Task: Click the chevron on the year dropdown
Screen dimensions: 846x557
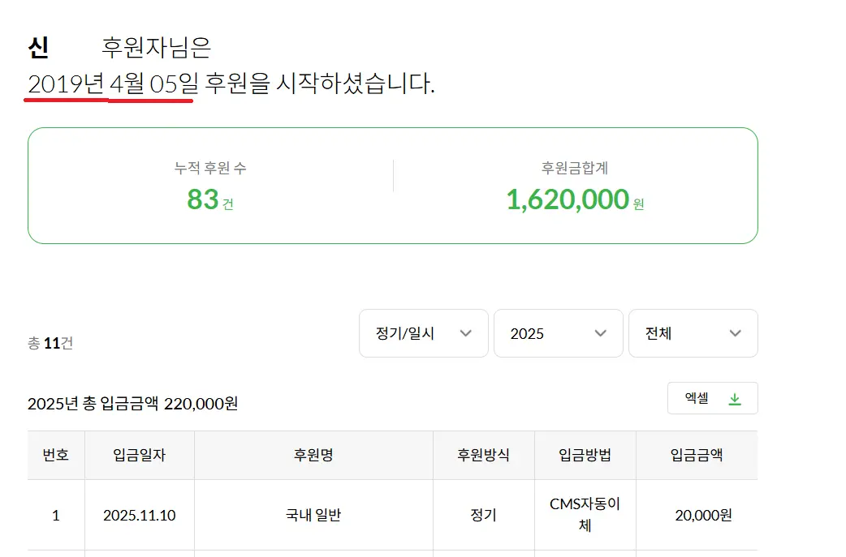Action: pos(601,333)
